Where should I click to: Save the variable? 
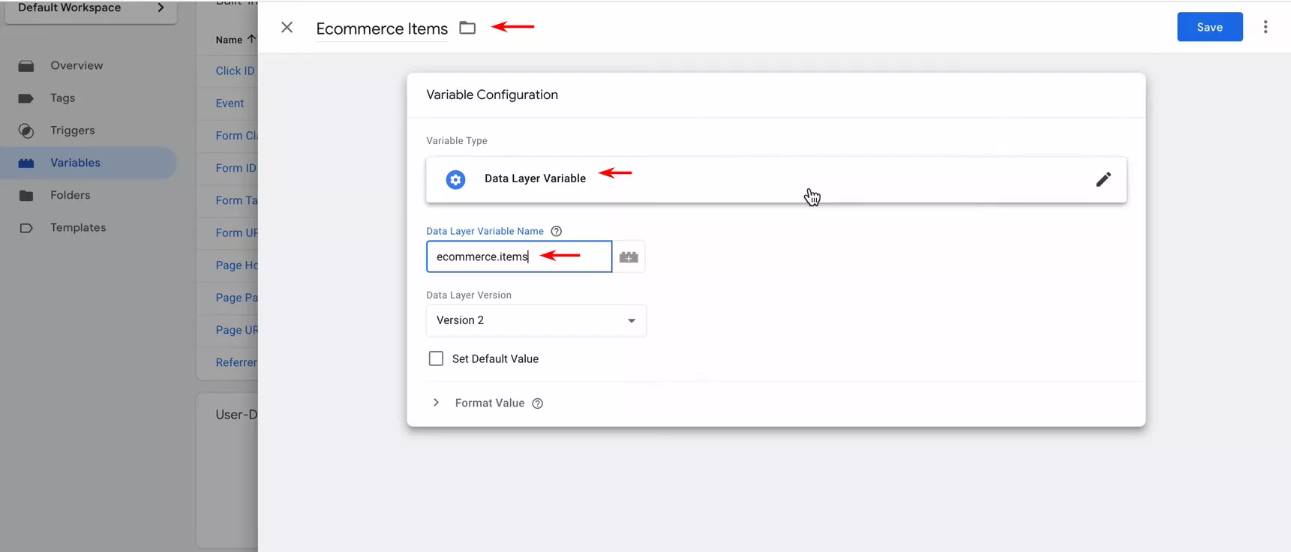coord(1210,27)
